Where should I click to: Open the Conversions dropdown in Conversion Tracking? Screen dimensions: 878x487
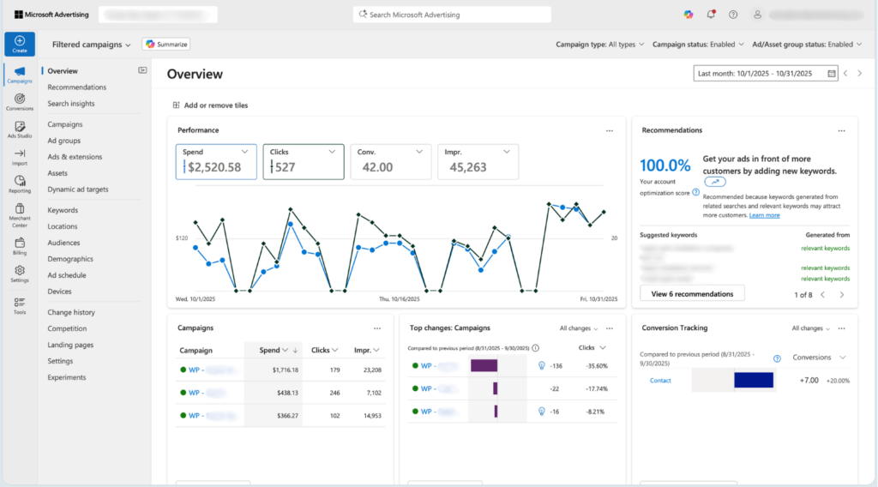pos(819,358)
